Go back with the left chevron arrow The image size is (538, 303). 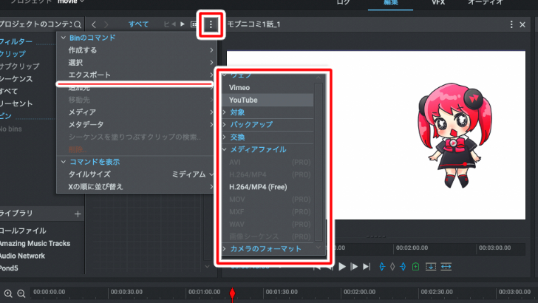94,24
